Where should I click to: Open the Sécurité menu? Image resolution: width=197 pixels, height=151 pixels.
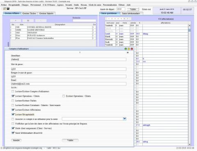tap(69, 5)
